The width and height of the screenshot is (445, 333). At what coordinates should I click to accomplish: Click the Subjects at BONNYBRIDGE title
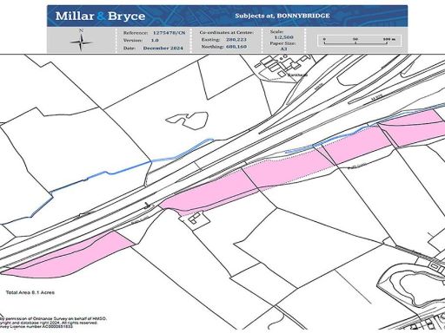tap(282, 16)
